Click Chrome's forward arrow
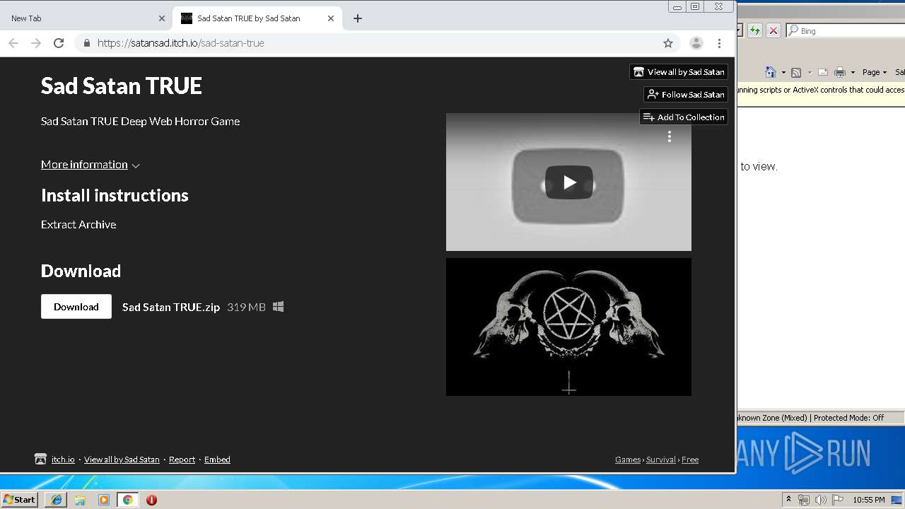 coord(36,43)
